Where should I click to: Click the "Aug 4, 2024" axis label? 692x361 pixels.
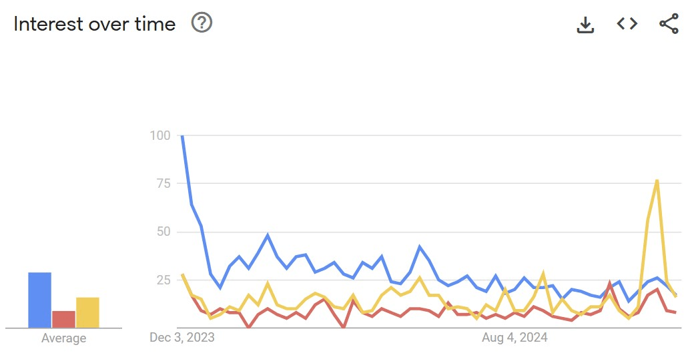514,338
